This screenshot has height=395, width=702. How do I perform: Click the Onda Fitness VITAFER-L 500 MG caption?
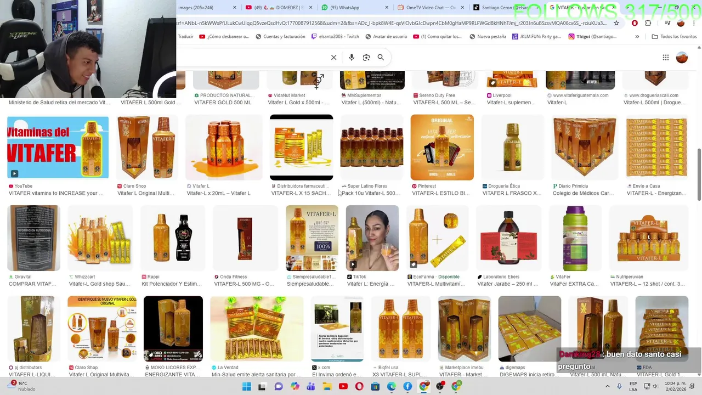(244, 284)
